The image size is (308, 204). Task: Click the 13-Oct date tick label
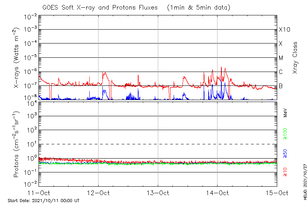click(x=158, y=193)
